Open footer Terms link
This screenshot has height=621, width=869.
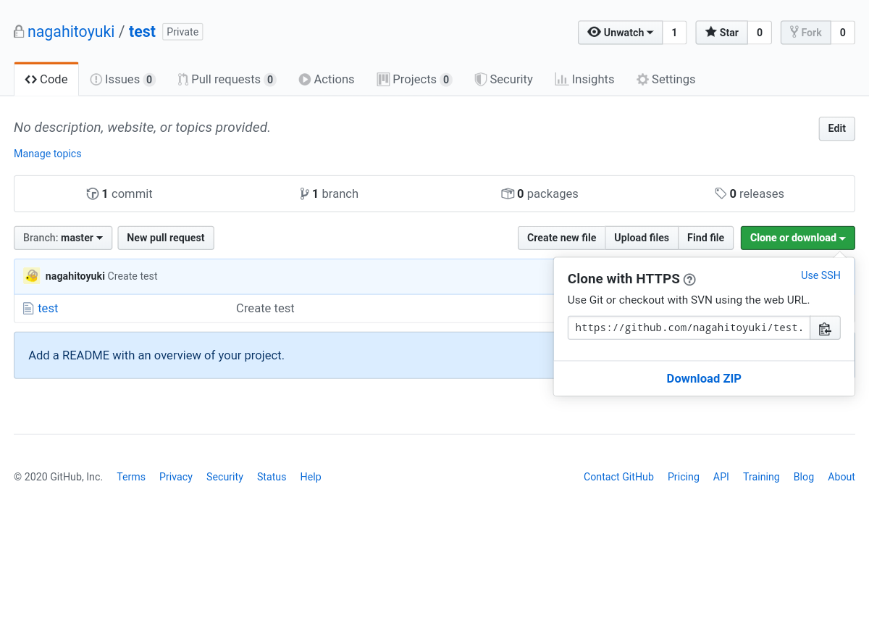click(x=131, y=477)
